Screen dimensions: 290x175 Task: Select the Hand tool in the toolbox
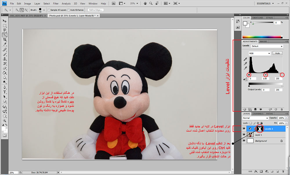click(x=5, y=116)
